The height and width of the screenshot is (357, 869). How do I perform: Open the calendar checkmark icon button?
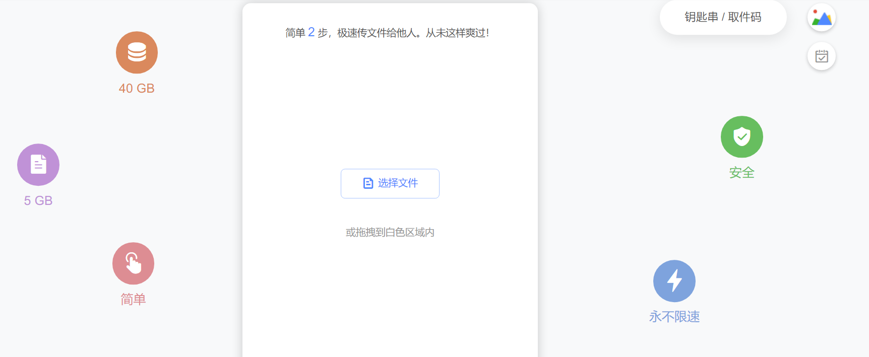(822, 56)
